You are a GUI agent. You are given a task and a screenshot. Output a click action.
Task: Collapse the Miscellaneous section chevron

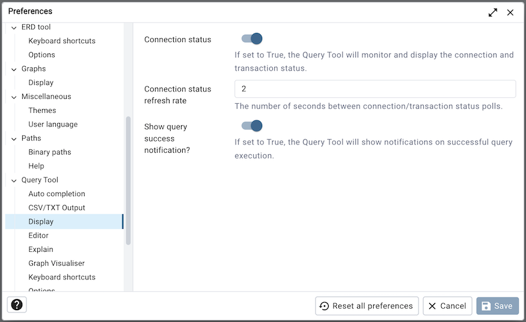13,97
